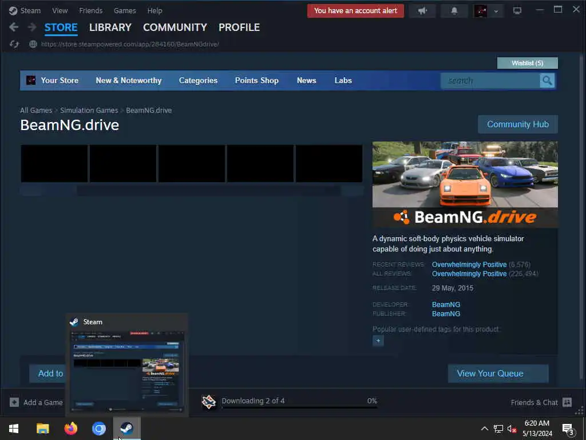The width and height of the screenshot is (586, 440).
Task: Show hidden system tray icons
Action: [484, 429]
